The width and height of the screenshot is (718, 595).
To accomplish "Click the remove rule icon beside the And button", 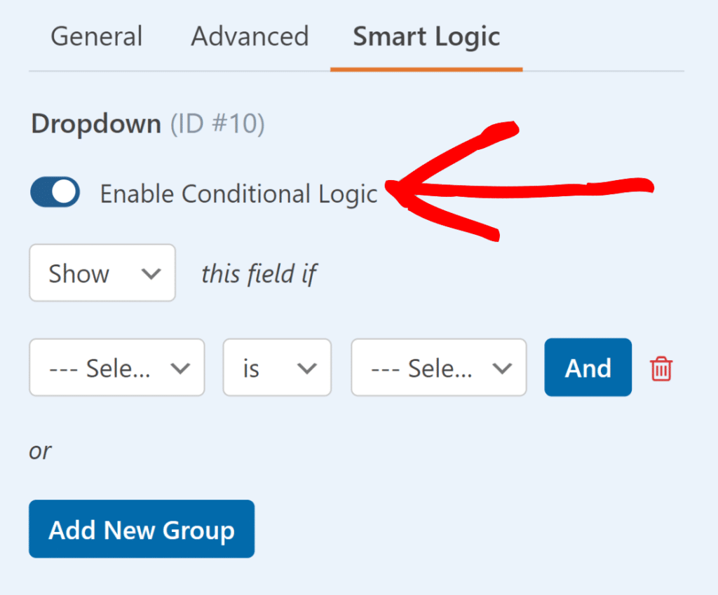I will coord(660,367).
